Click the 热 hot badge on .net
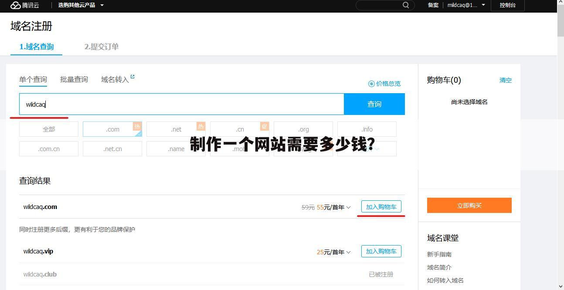The width and height of the screenshot is (564, 290). point(201,126)
